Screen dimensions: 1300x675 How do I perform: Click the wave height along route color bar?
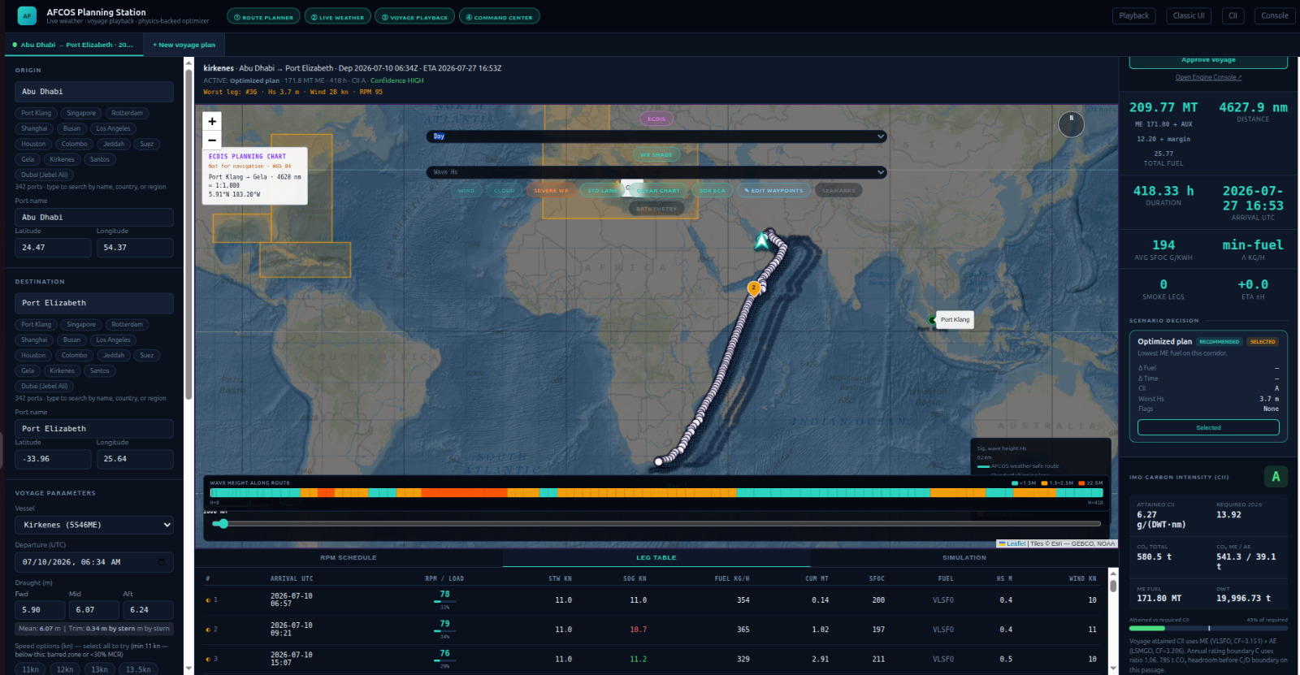point(656,493)
